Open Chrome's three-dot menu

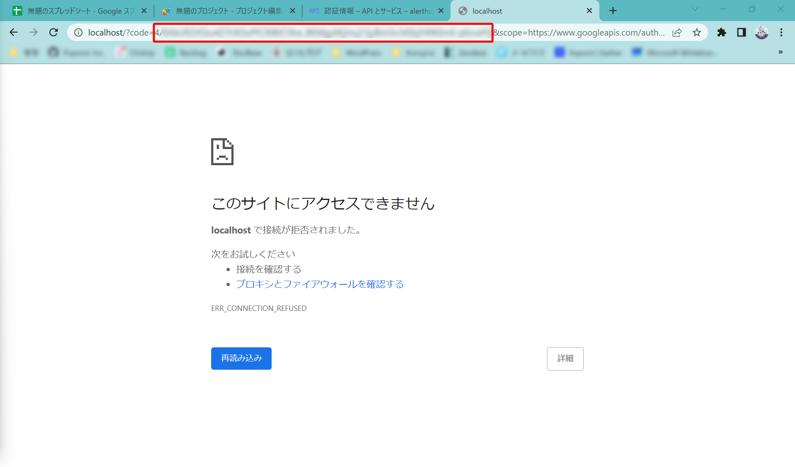[781, 32]
